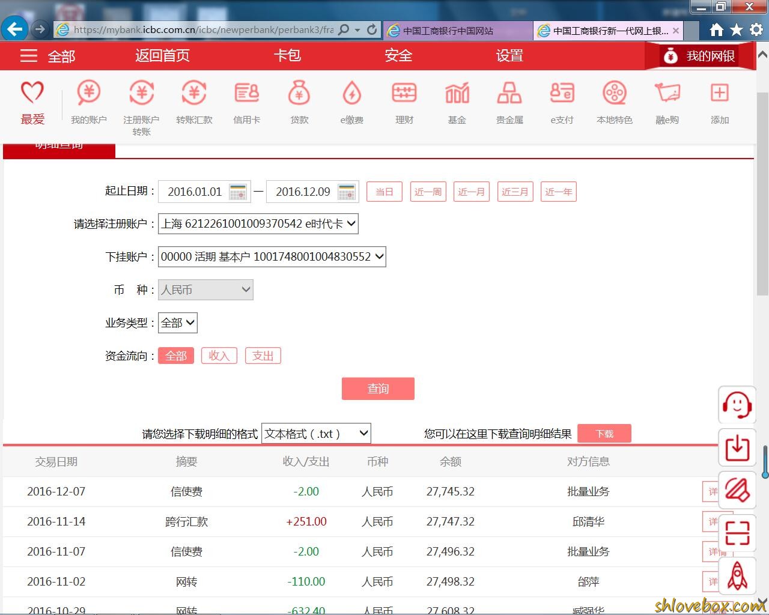
Task: Select 支出 fund flow option
Action: (x=263, y=356)
